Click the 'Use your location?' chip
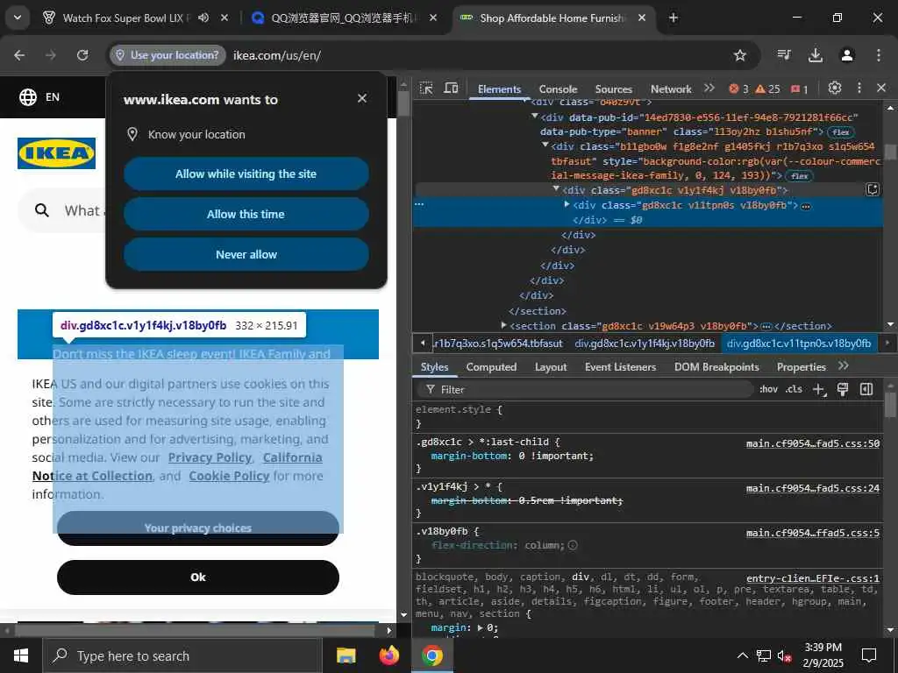This screenshot has width=898, height=673. click(167, 55)
